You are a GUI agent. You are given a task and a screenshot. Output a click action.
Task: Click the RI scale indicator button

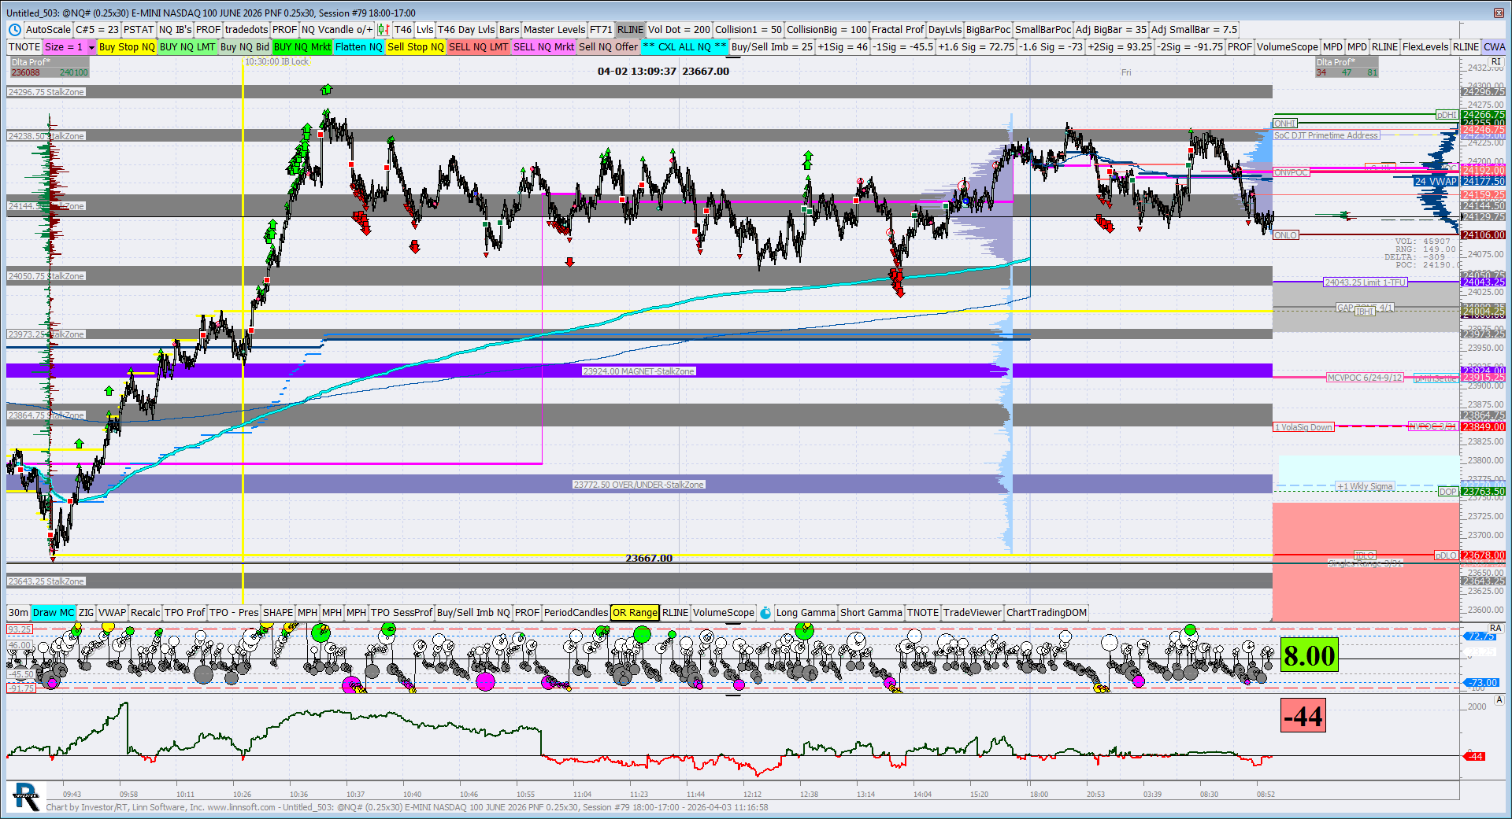(1495, 61)
